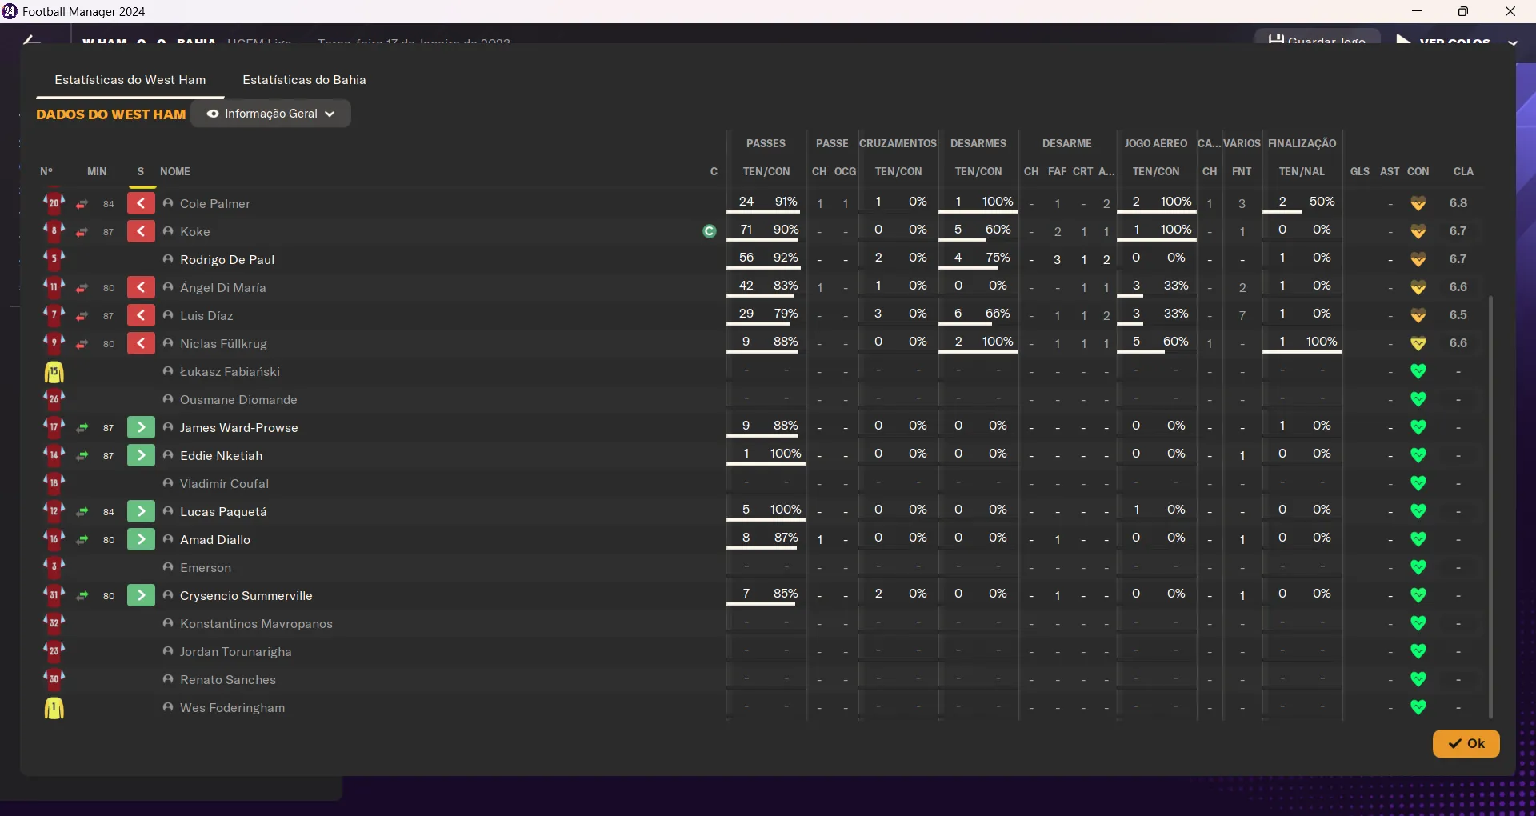Click Lucas Paquetá's green swap arrows icon
1536x816 pixels.
(x=82, y=512)
